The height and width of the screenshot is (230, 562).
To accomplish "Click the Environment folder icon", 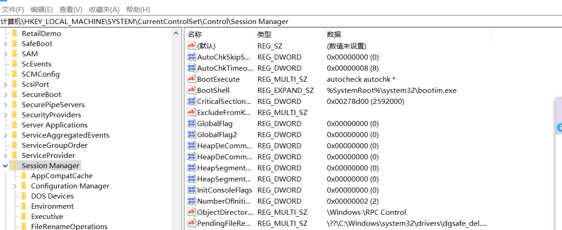I will 24,206.
